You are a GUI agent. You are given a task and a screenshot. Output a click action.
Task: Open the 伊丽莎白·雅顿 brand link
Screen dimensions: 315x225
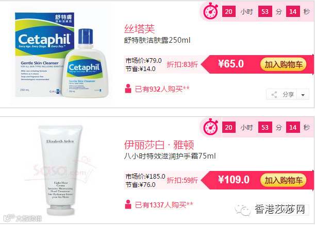point(159,145)
